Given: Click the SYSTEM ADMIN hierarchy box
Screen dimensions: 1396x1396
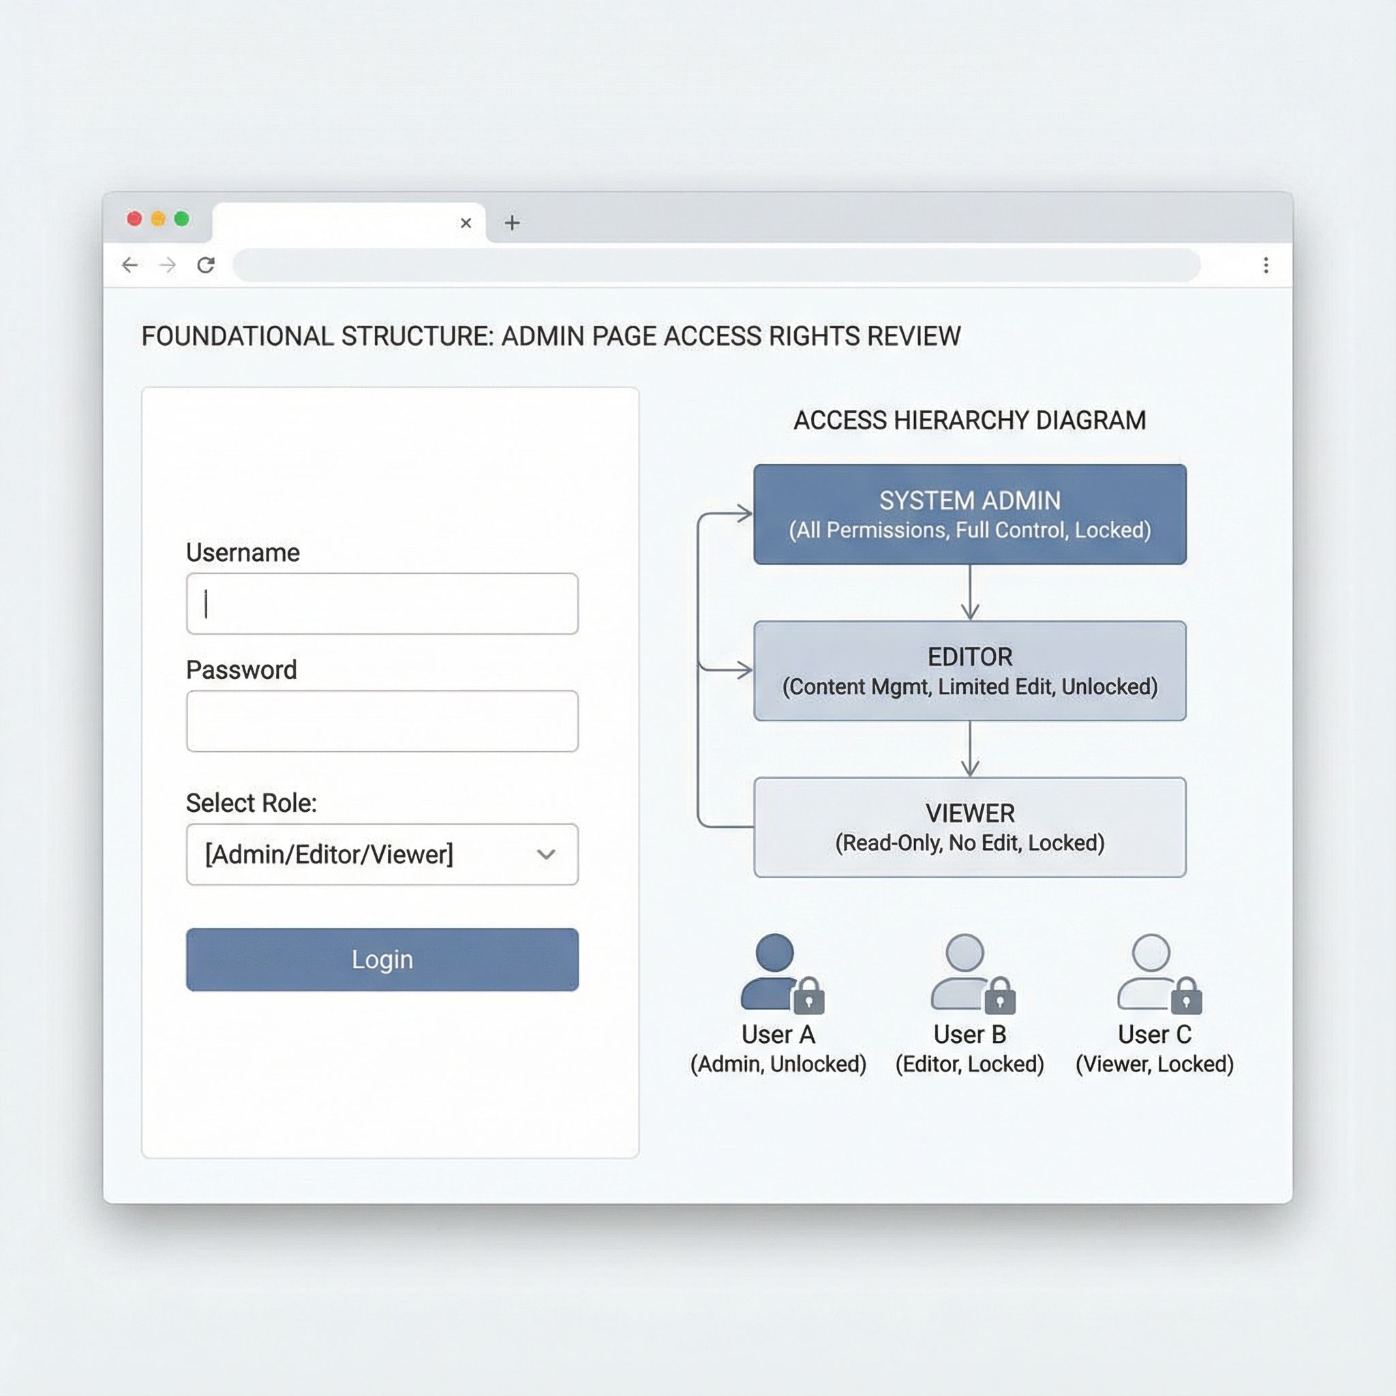Looking at the screenshot, I should pos(969,514).
